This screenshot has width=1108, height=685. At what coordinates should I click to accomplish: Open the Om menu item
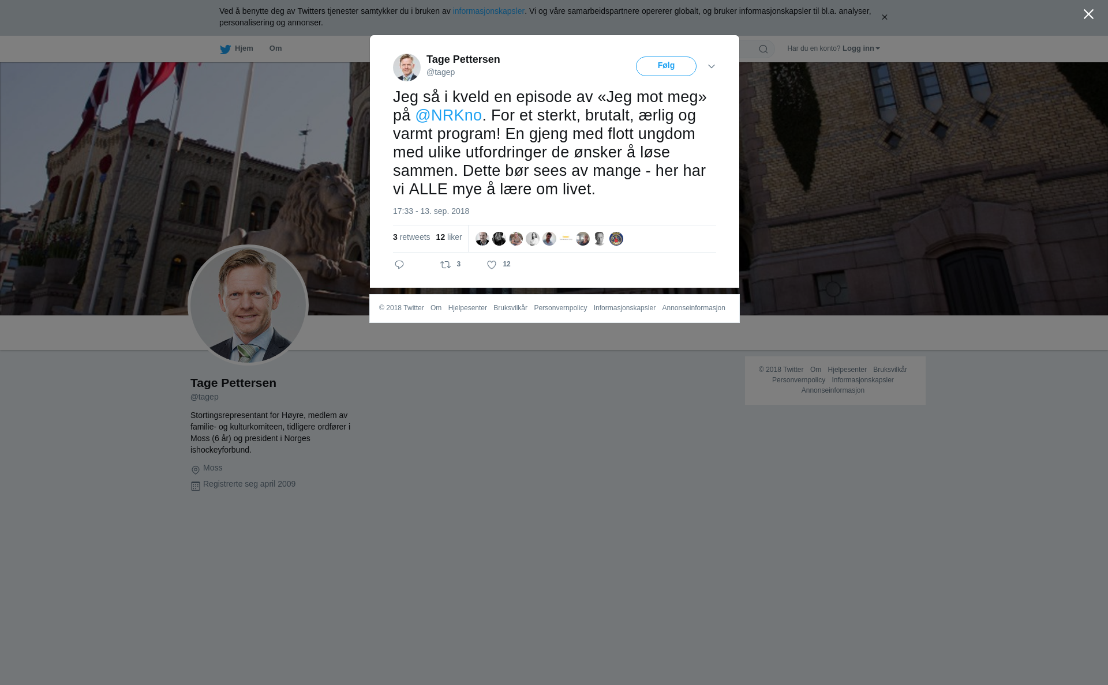coord(275,48)
